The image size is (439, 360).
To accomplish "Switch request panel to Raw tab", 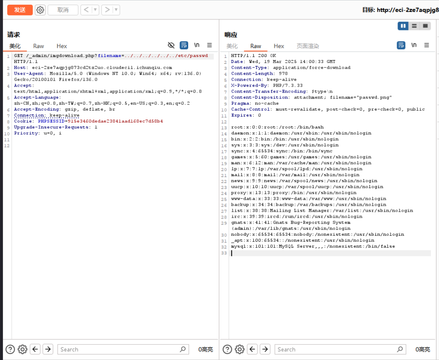I will (x=38, y=46).
